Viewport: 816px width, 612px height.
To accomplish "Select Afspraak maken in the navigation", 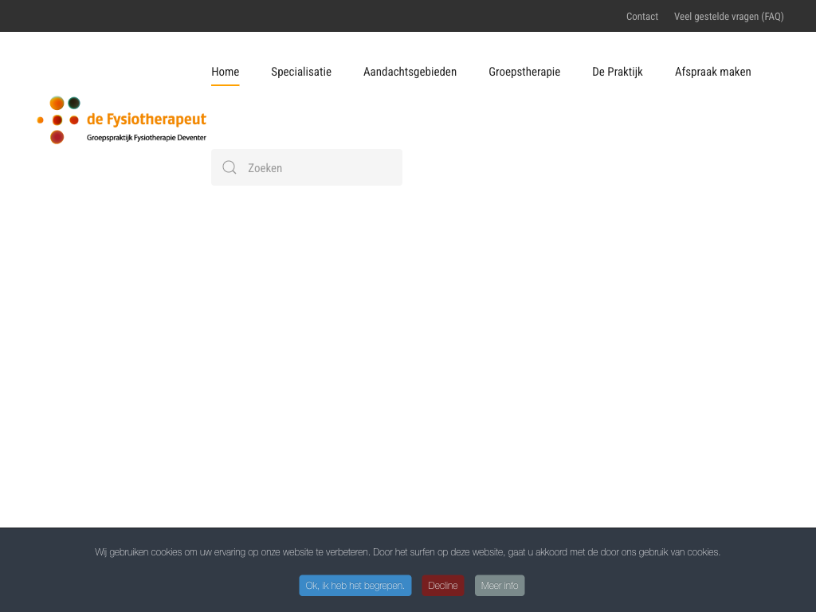I will pos(712,72).
